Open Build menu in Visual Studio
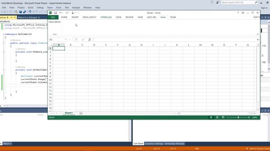Screen dimensions: 270x151 (x=30, y=8)
